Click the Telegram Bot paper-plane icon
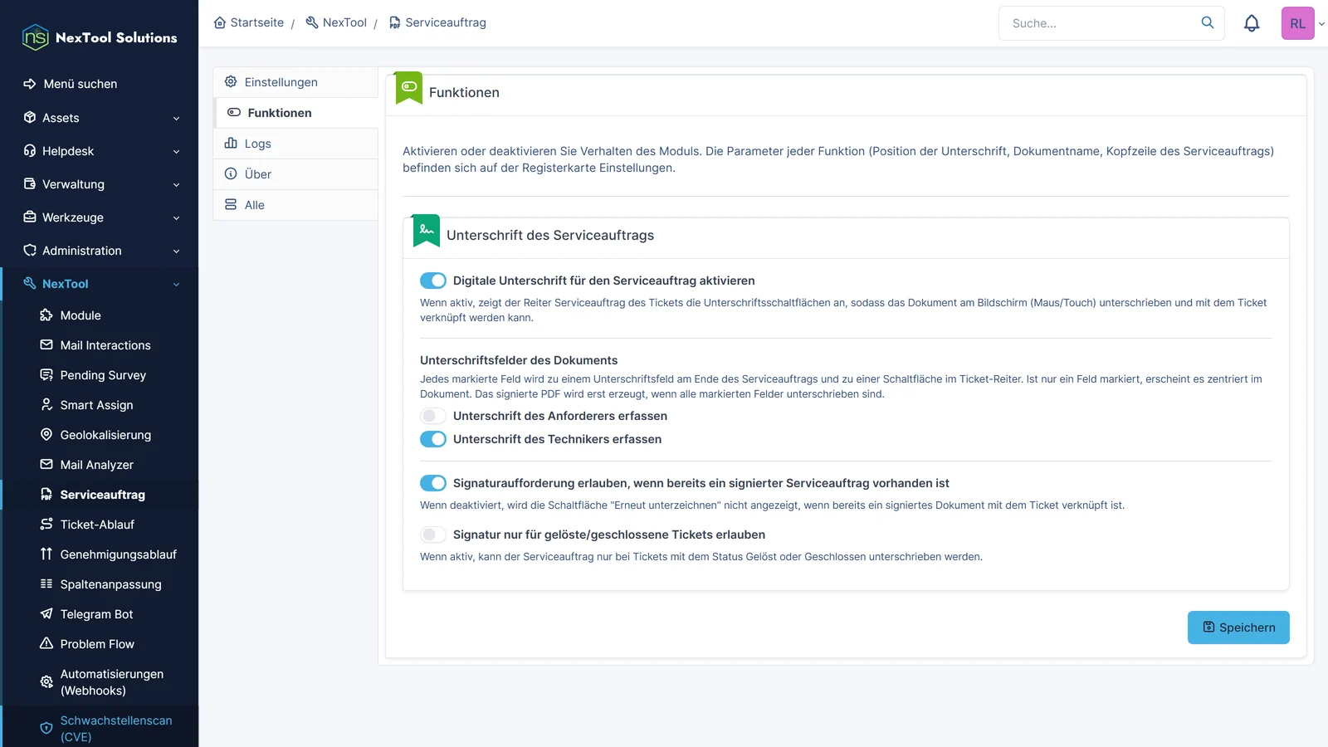The height and width of the screenshot is (747, 1328). pyautogui.click(x=46, y=613)
